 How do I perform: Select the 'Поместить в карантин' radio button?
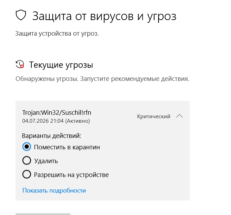tap(27, 147)
